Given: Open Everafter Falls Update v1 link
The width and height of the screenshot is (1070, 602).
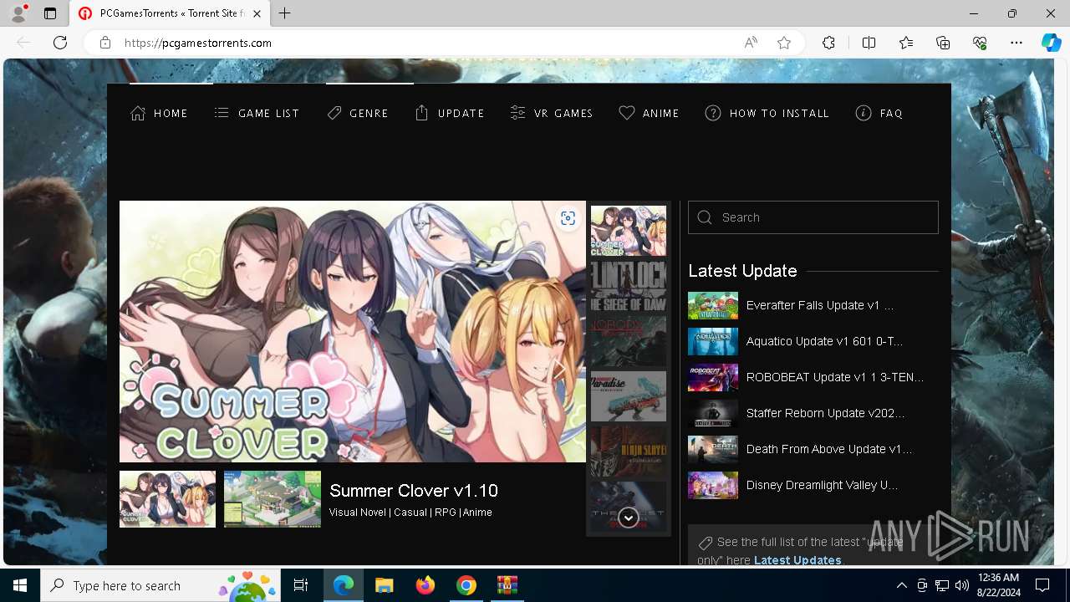Looking at the screenshot, I should tap(820, 306).
